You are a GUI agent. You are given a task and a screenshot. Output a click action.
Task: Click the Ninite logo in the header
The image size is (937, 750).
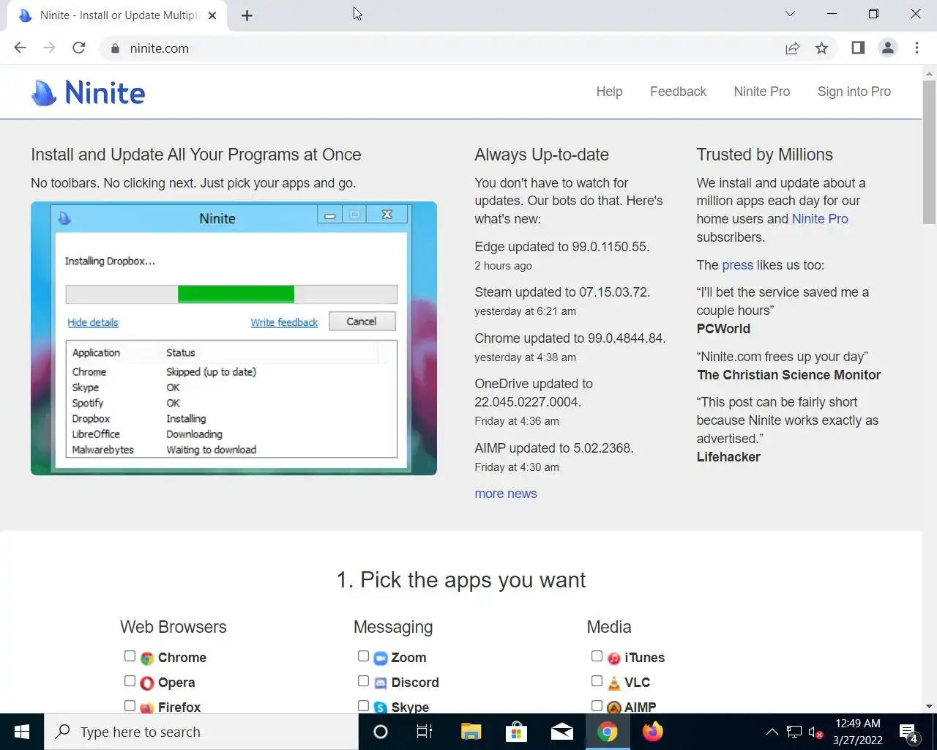point(89,92)
